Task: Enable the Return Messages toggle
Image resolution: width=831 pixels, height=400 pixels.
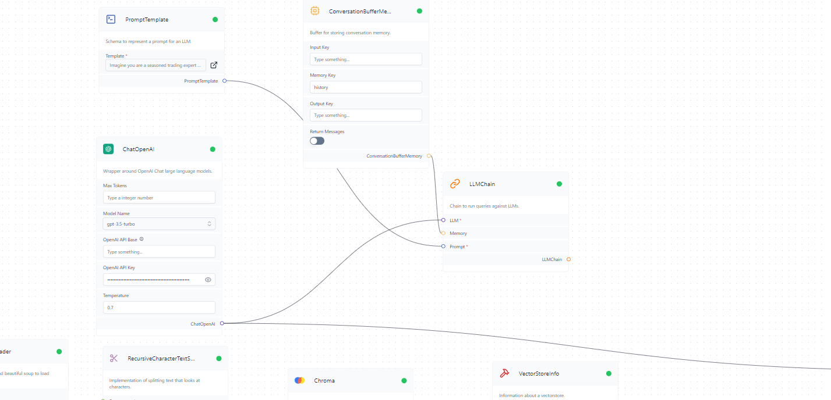Action: 317,141
